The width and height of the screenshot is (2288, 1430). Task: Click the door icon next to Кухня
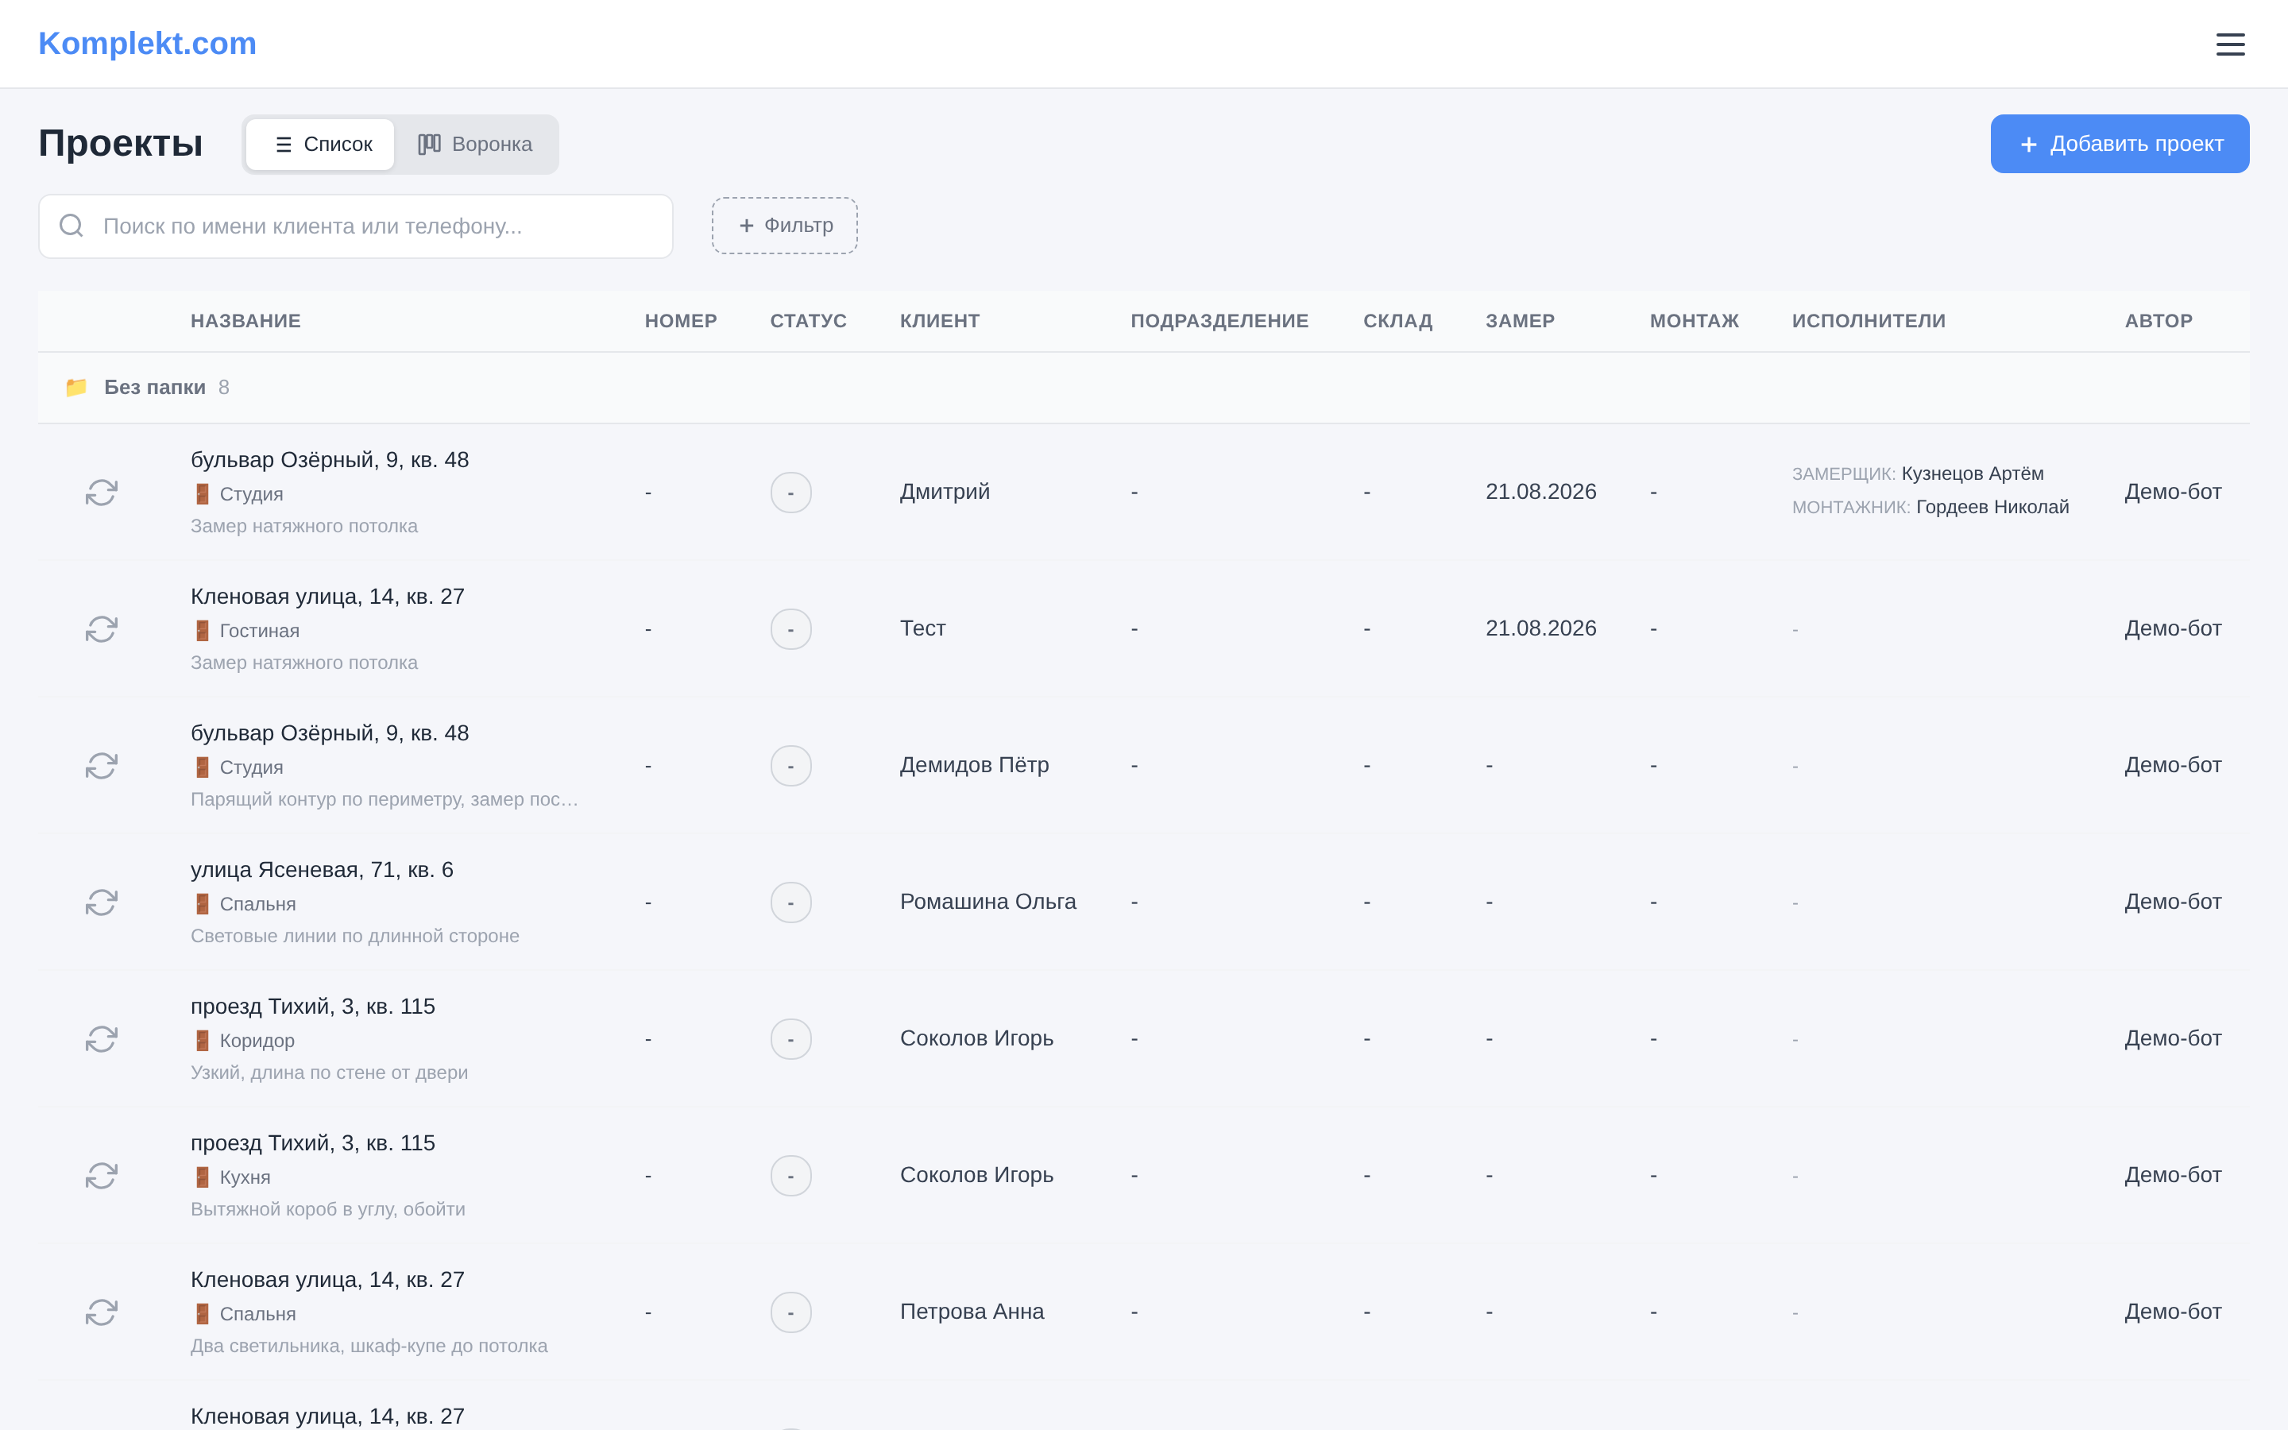point(203,1177)
